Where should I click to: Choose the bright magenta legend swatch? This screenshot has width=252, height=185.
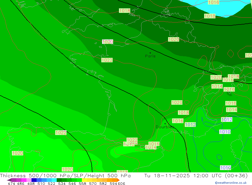pyautogui.click(x=24, y=180)
